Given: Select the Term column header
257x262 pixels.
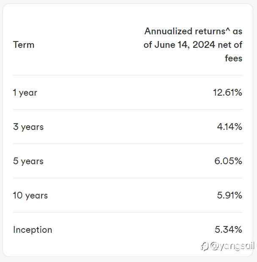Looking at the screenshot, I should point(24,45).
